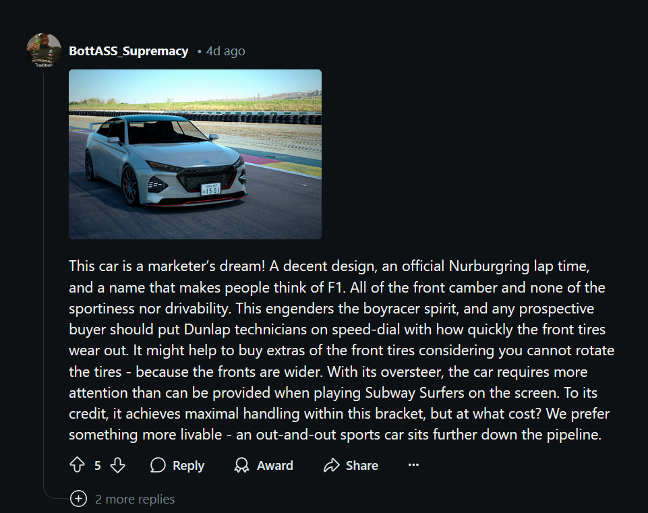648x513 pixels.
Task: Click the Share arrow icon
Action: (331, 465)
